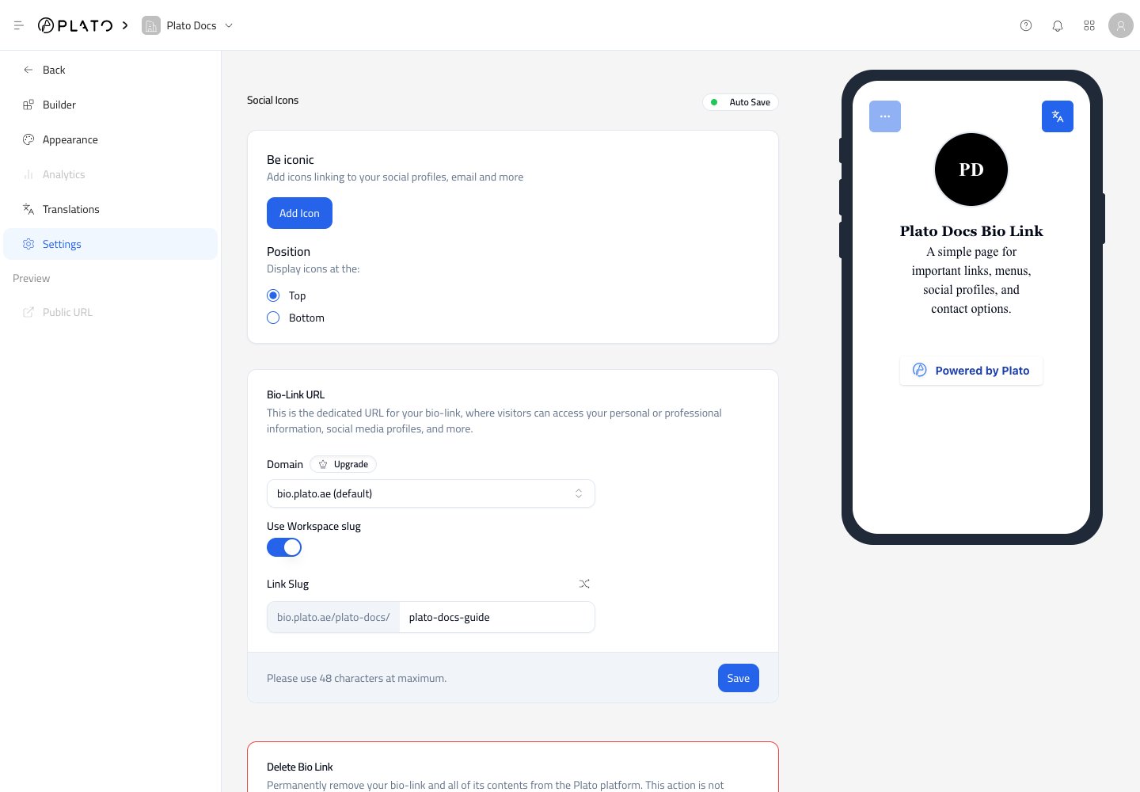Click the Upgrade badge next to Domain
The image size is (1140, 792).
point(343,464)
